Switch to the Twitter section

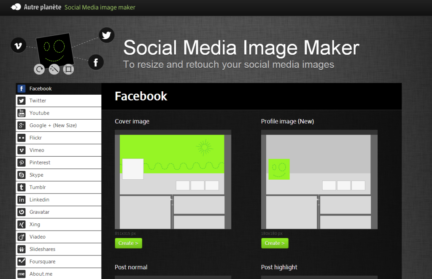[x=58, y=101]
